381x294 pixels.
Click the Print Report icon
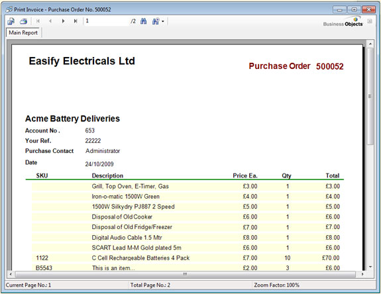[x=24, y=21]
